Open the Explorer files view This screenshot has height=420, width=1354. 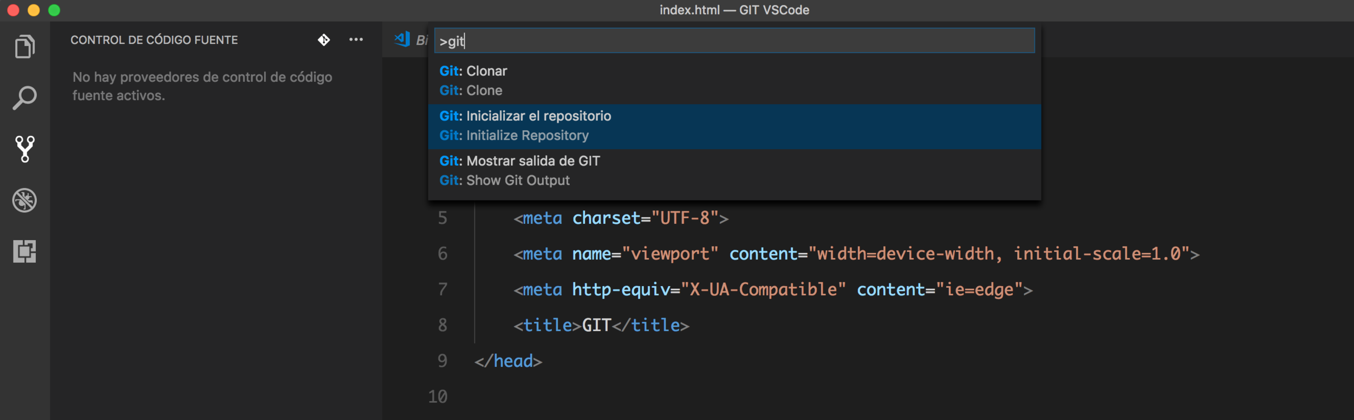click(25, 47)
